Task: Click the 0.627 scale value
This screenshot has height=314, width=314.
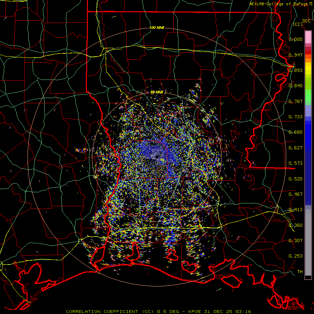Action: (x=296, y=148)
